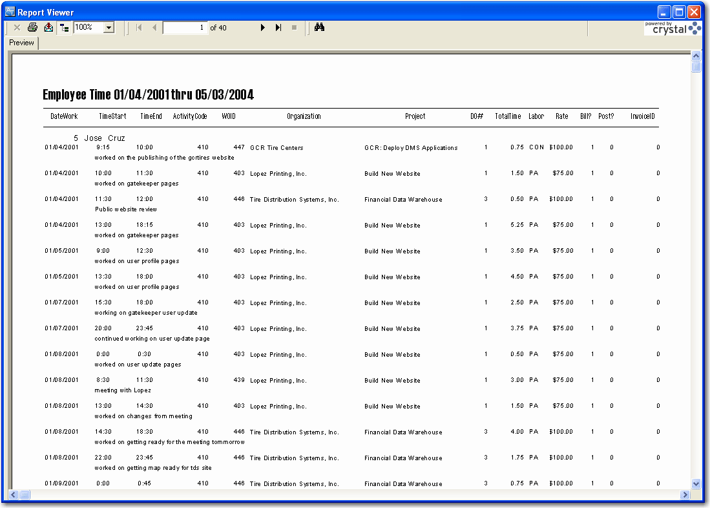Maximize the Report Viewer window
Viewport: 710px width, 508px height.
[x=679, y=12]
